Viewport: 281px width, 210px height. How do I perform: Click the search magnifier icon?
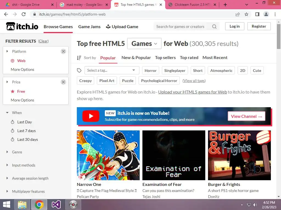click(x=214, y=27)
